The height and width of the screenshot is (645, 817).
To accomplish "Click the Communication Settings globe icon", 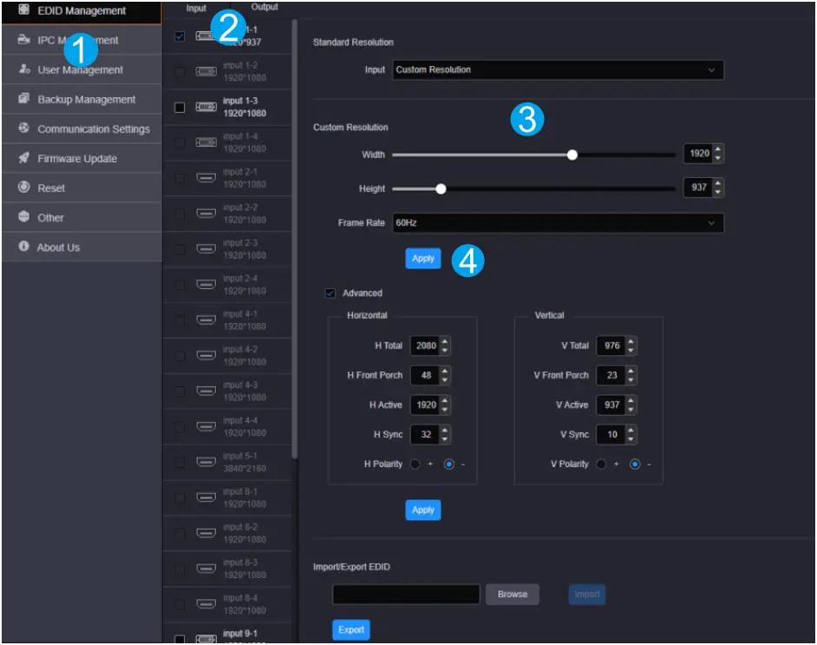I will tap(24, 128).
